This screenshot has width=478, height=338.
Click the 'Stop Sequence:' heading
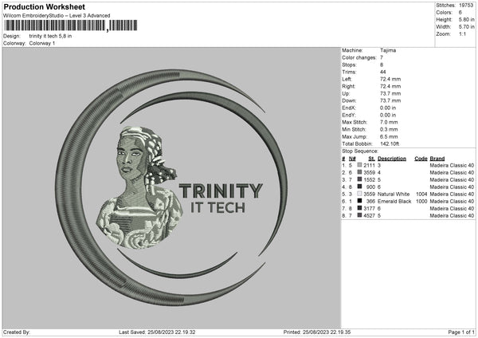[360, 151]
